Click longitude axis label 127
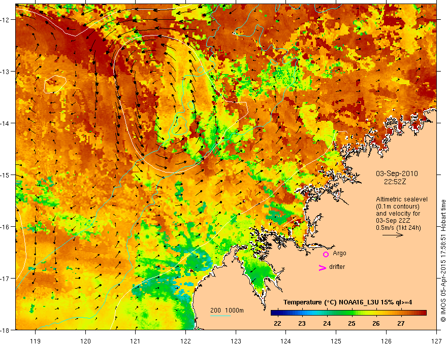The image size is (447, 345). click(x=436, y=341)
